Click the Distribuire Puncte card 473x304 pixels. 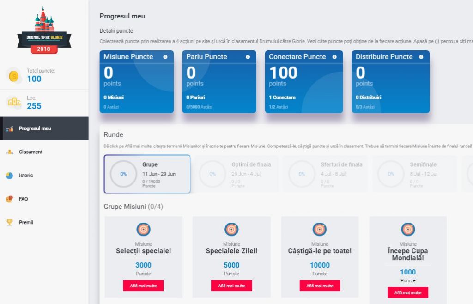point(391,82)
